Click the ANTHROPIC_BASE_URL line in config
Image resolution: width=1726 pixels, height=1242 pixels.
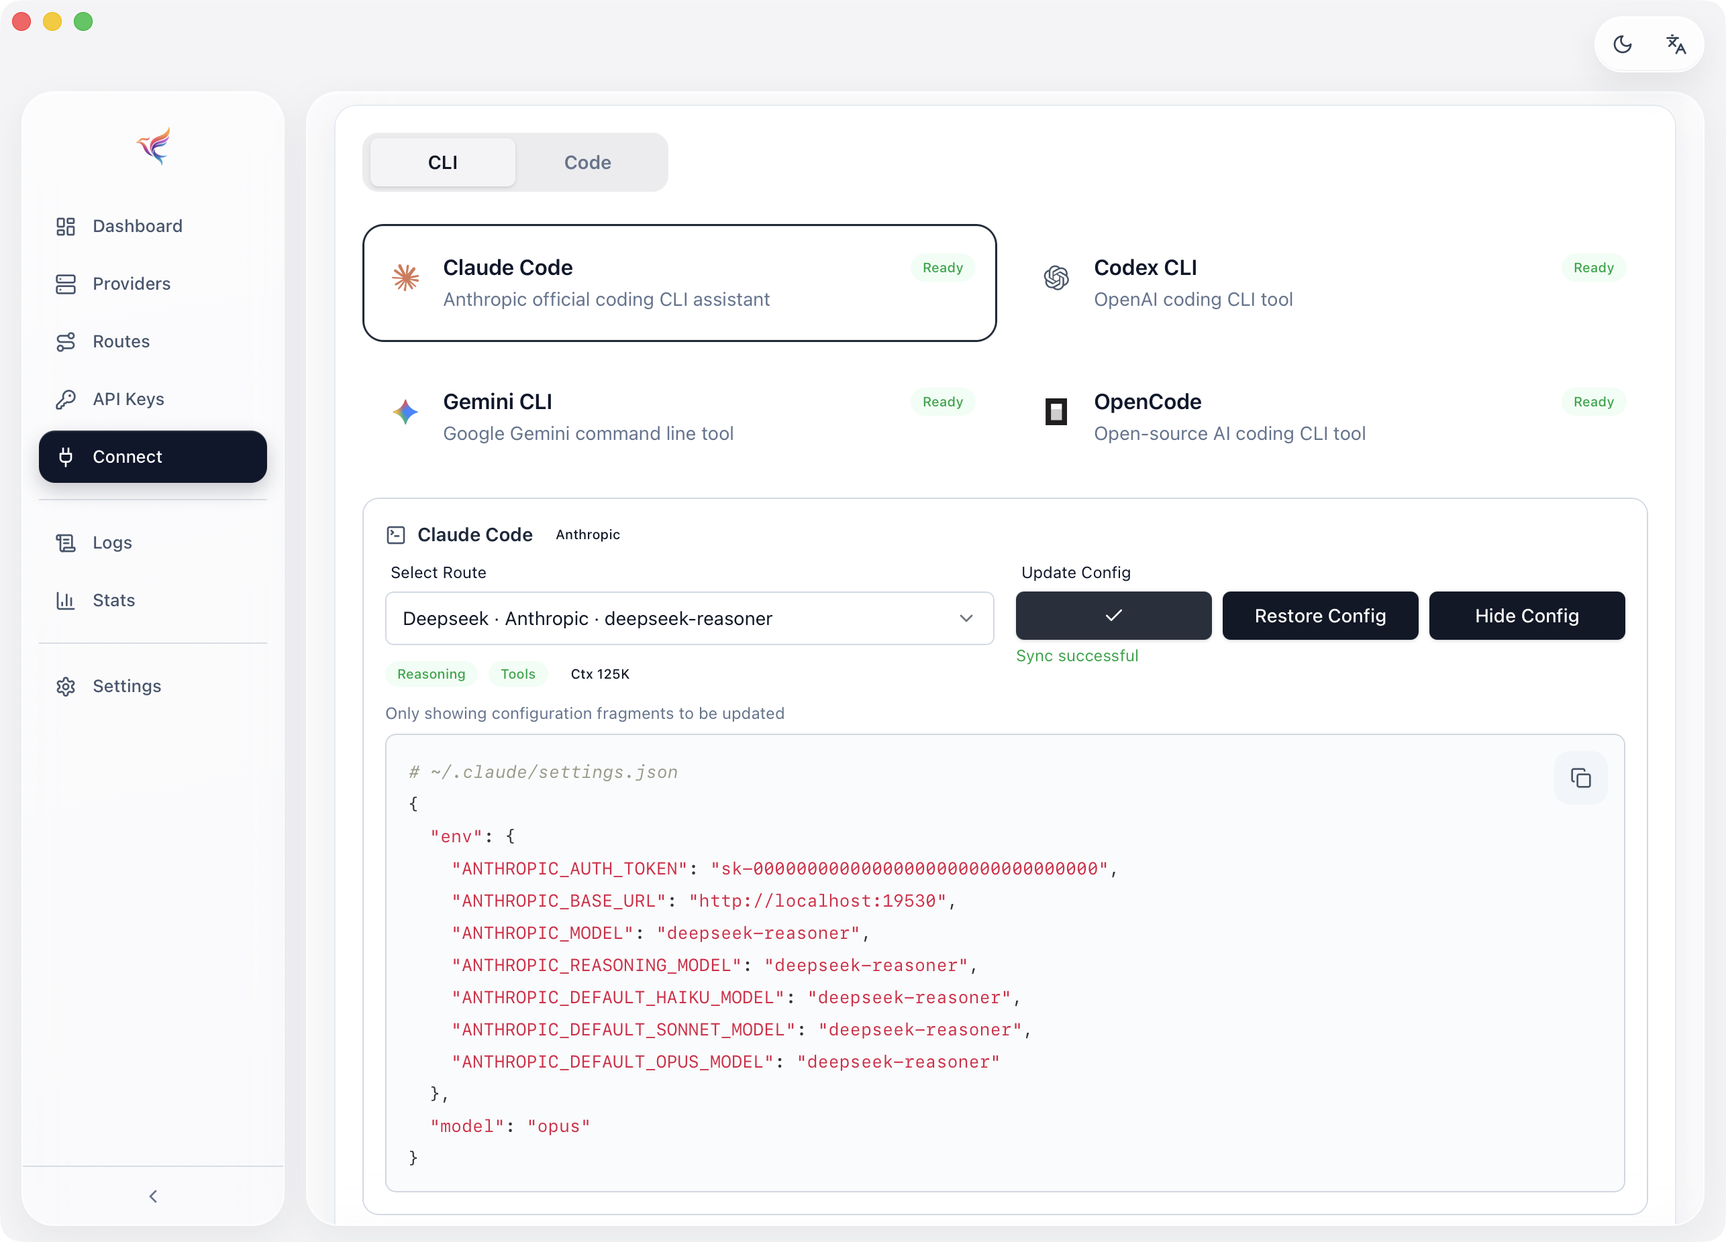[x=704, y=901]
